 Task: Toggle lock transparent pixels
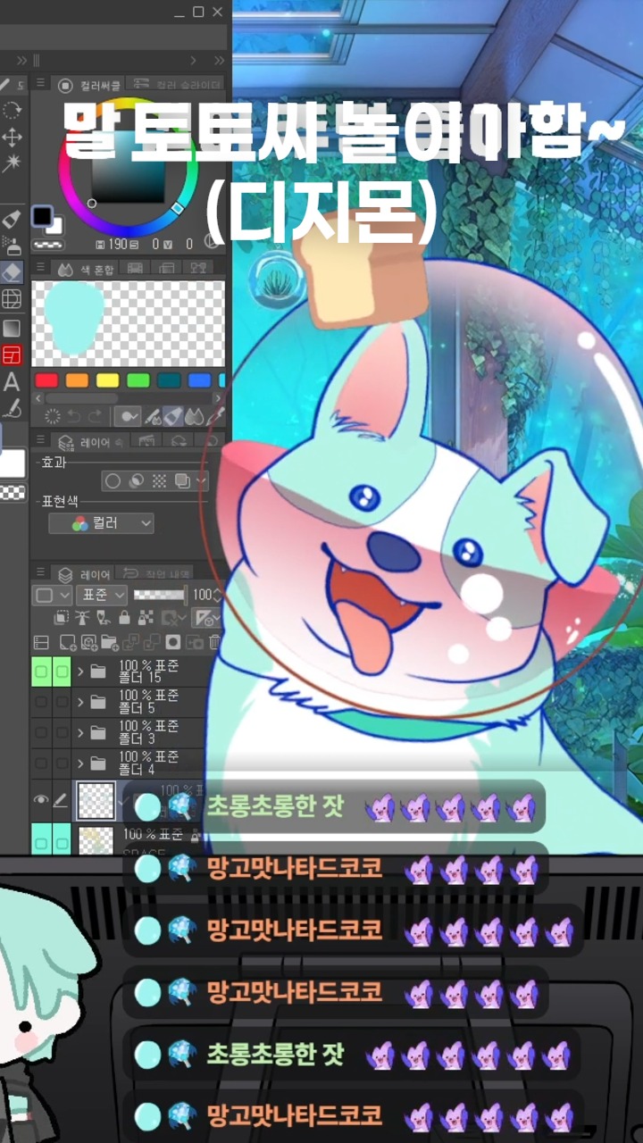145,617
